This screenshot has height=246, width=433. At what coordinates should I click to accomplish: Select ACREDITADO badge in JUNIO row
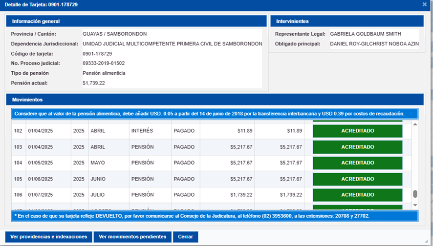(357, 179)
